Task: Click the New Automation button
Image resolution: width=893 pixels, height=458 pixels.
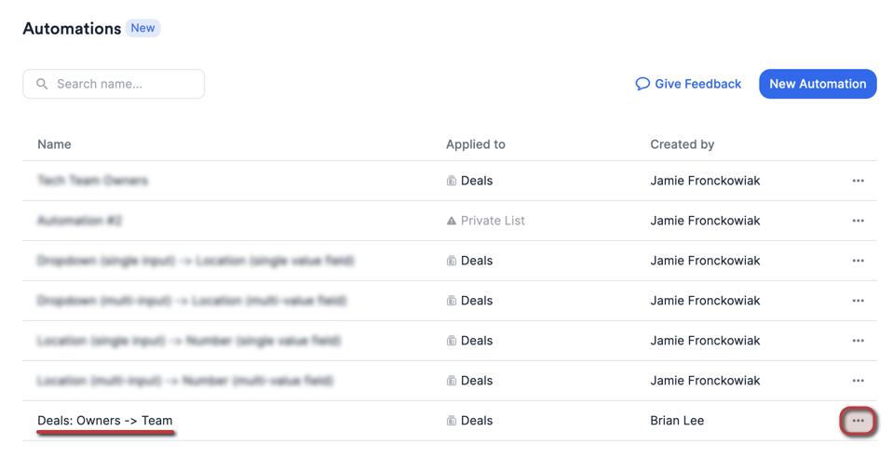Action: [x=818, y=84]
